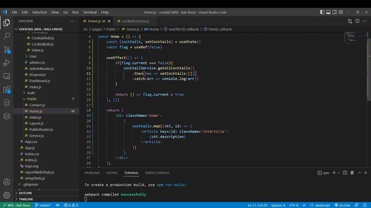Switch to the Problems panel tab
Viewport: 371px width, 208px height.
point(92,173)
